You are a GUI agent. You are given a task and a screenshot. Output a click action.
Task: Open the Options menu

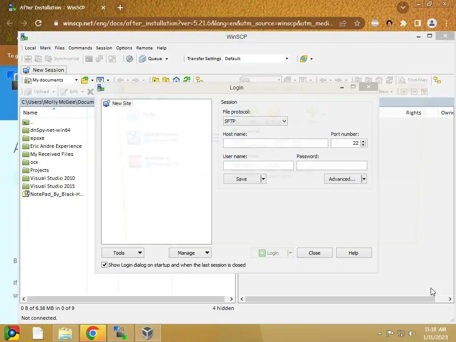coord(124,48)
